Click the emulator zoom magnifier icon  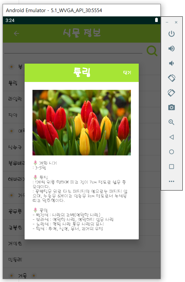click(x=171, y=122)
